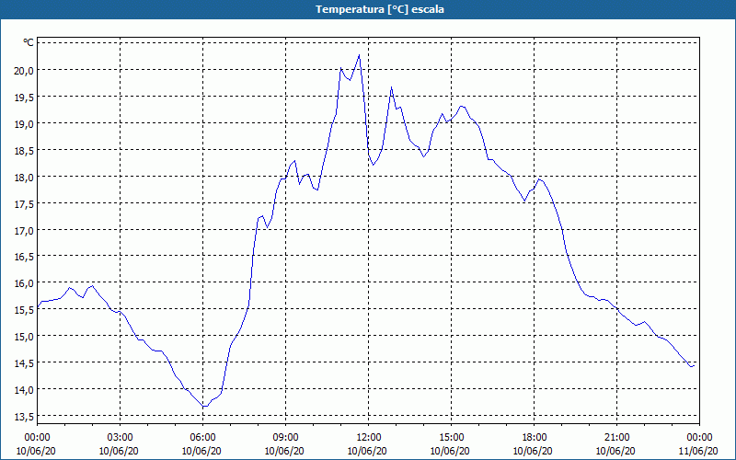Screen dimensions: 736x460
Task: Click the 20,0 y-axis label
Action: click(x=25, y=71)
